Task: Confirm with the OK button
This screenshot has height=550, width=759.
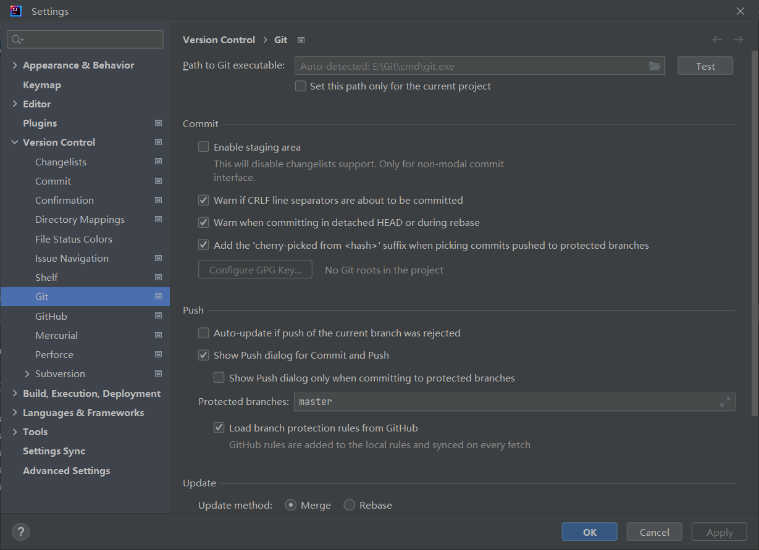Action: 590,532
